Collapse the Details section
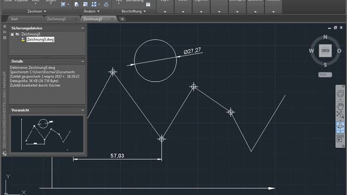Image resolution: width=347 pixels, height=195 pixels. (x=82, y=61)
